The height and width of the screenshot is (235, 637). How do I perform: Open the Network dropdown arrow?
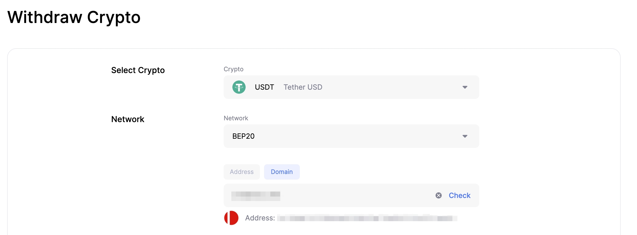point(465,136)
